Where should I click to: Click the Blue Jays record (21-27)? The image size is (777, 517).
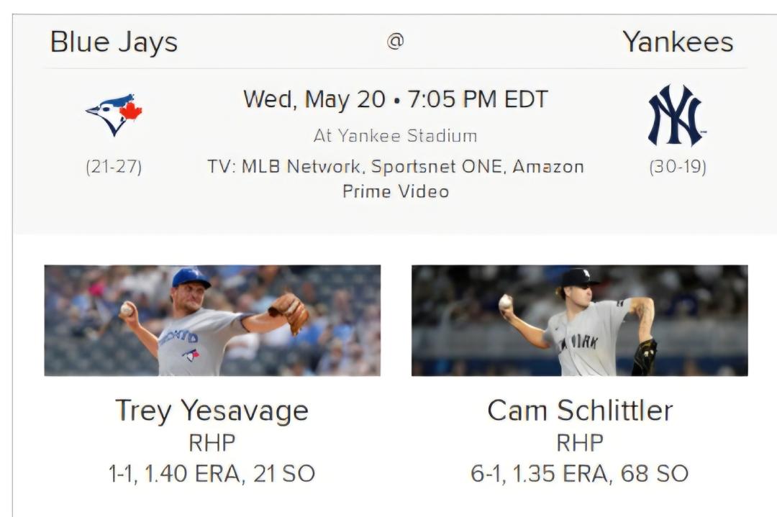click(114, 167)
